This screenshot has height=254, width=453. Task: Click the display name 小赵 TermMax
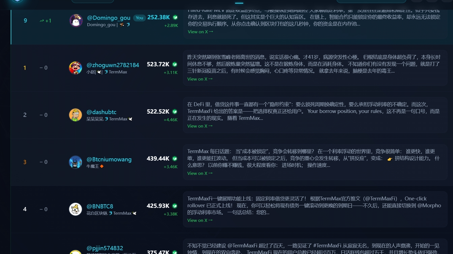[x=107, y=72]
